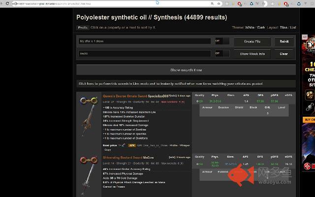Click Whisper link in Queen's Decree listing
Viewport: 315px width, 197px height.
[x=185, y=145]
